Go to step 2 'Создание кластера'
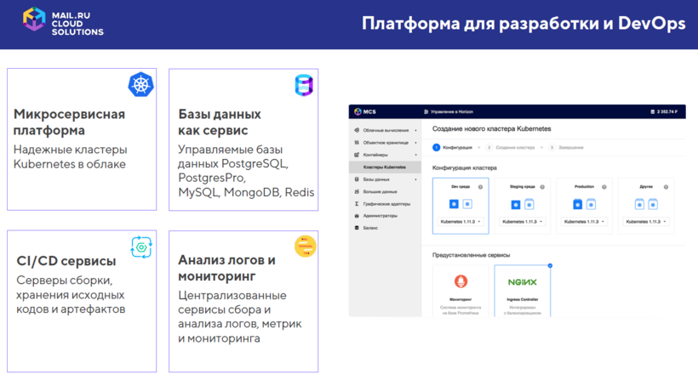This screenshot has height=380, width=698. pyautogui.click(x=512, y=148)
